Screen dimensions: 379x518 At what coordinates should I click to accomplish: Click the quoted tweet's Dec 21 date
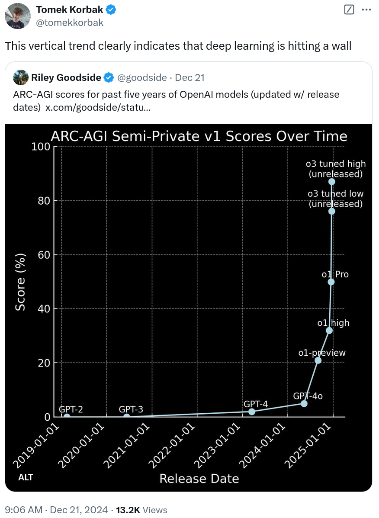click(x=189, y=78)
